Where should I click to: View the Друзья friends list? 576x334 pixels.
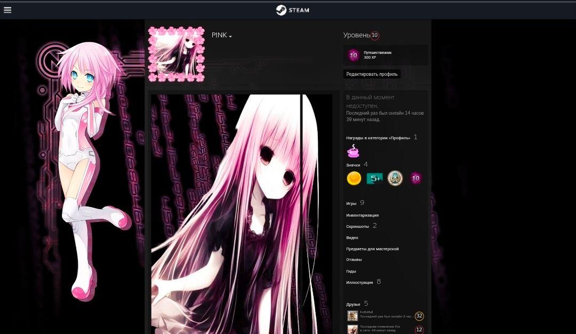pyautogui.click(x=353, y=304)
